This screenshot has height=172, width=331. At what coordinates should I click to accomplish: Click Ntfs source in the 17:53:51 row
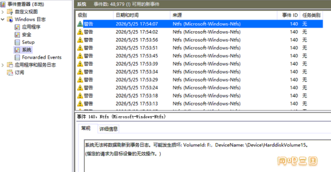(x=207, y=48)
